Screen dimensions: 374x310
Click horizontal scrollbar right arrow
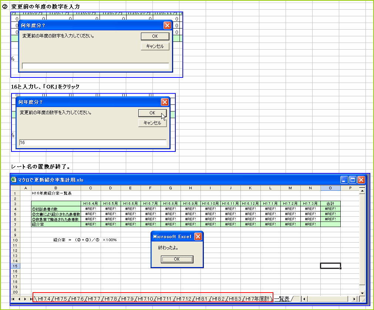[x=354, y=299]
